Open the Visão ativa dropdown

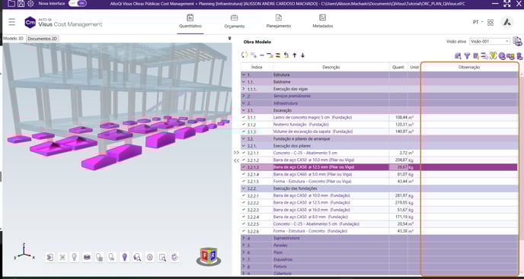[x=490, y=41]
